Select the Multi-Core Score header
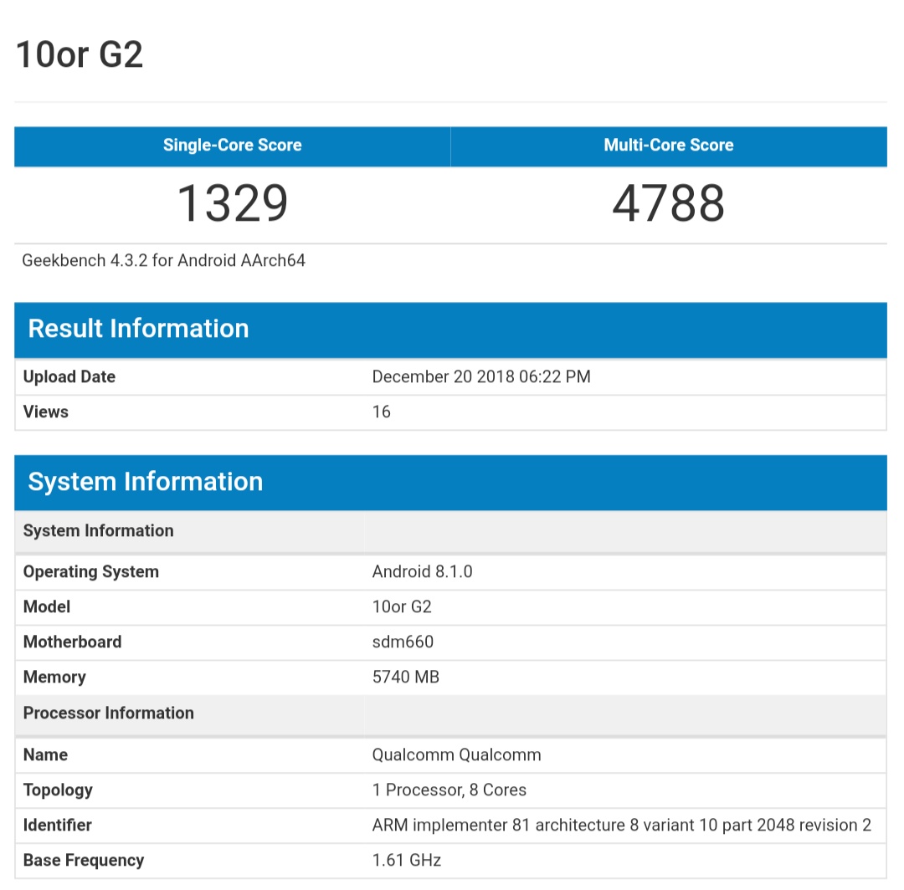This screenshot has height=890, width=904. pyautogui.click(x=668, y=145)
